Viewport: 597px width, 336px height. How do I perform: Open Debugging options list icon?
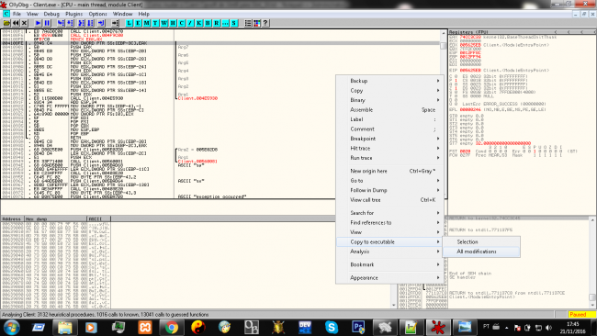(x=248, y=23)
